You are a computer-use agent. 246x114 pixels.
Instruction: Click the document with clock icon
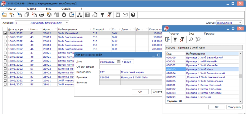pos(95,15)
